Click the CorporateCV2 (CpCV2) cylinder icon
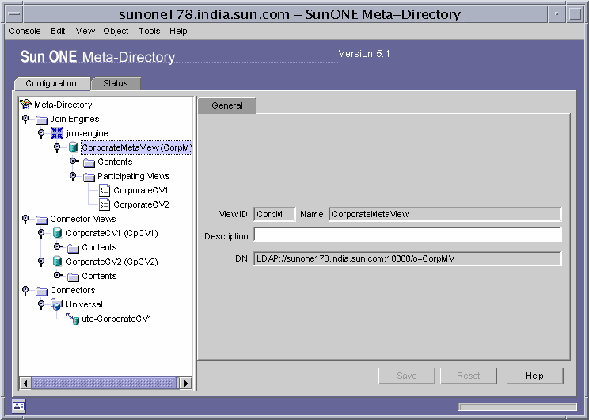Viewport: 589px width, 420px height. click(x=57, y=262)
